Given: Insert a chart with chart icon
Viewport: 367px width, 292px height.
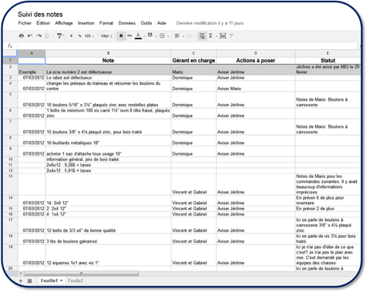Looking at the screenshot, I should point(223,36).
